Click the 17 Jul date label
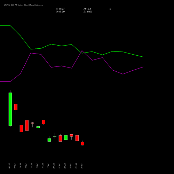The image size is (174, 174). [48, 166]
